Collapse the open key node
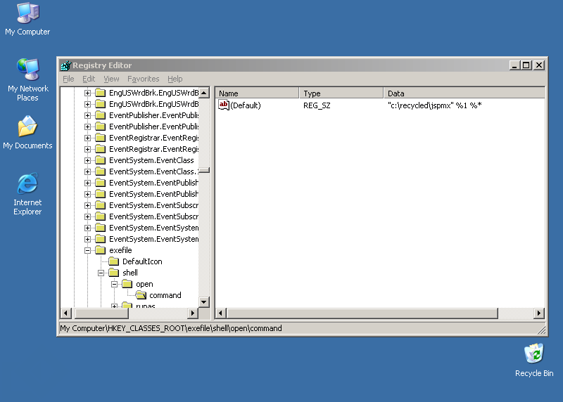This screenshot has width=563, height=402. coord(115,284)
